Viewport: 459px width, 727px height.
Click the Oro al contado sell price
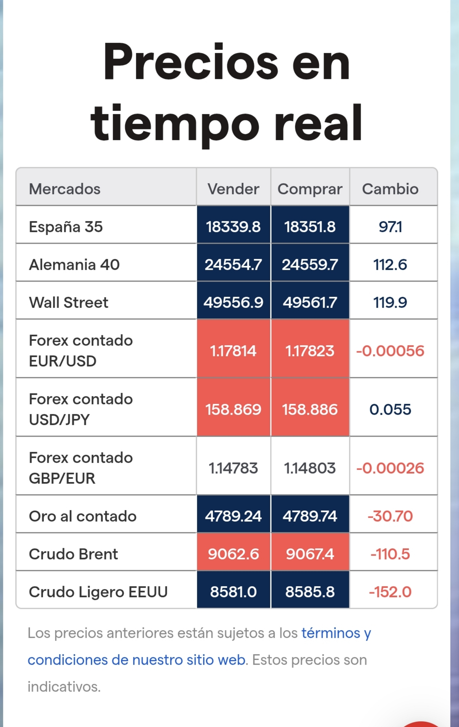pos(233,516)
